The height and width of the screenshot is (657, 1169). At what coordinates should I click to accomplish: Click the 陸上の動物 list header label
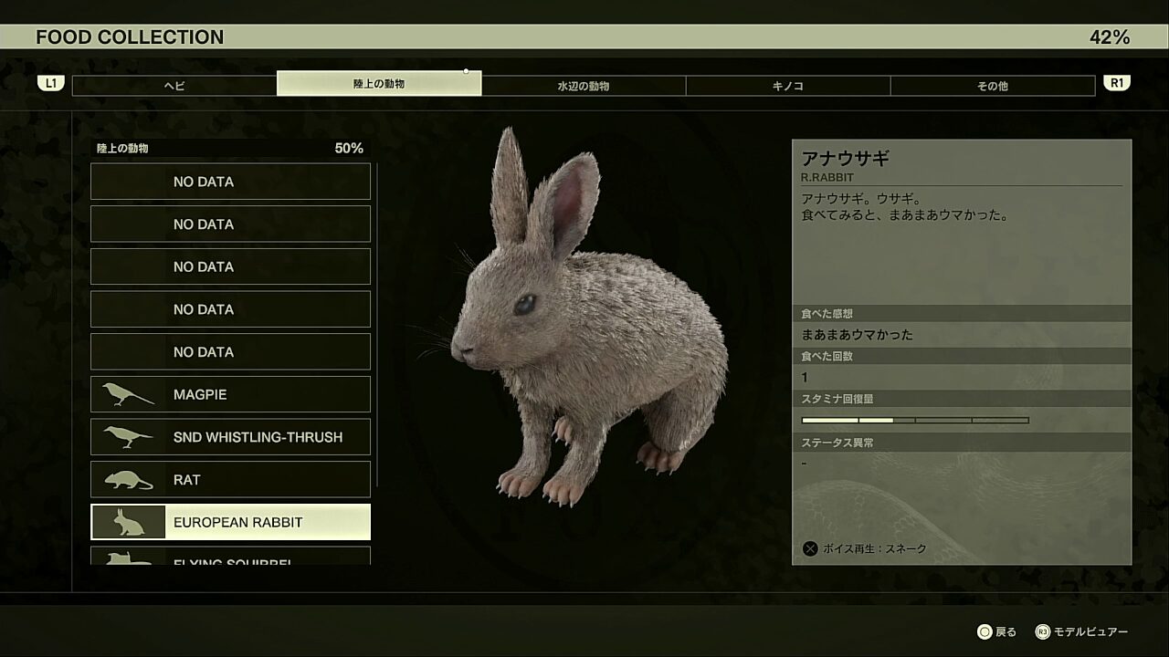click(122, 148)
